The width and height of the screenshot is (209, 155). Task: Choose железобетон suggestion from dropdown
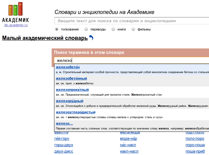point(68,67)
